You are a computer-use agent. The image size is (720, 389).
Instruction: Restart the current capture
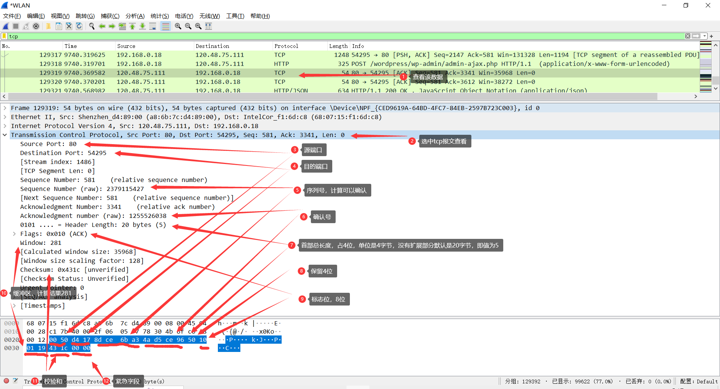(26, 26)
